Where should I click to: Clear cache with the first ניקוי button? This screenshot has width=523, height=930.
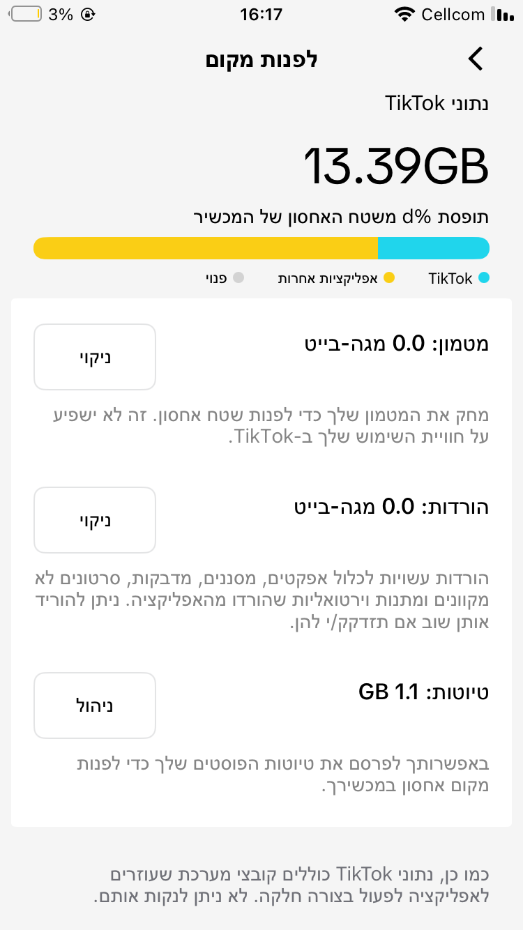(x=95, y=357)
